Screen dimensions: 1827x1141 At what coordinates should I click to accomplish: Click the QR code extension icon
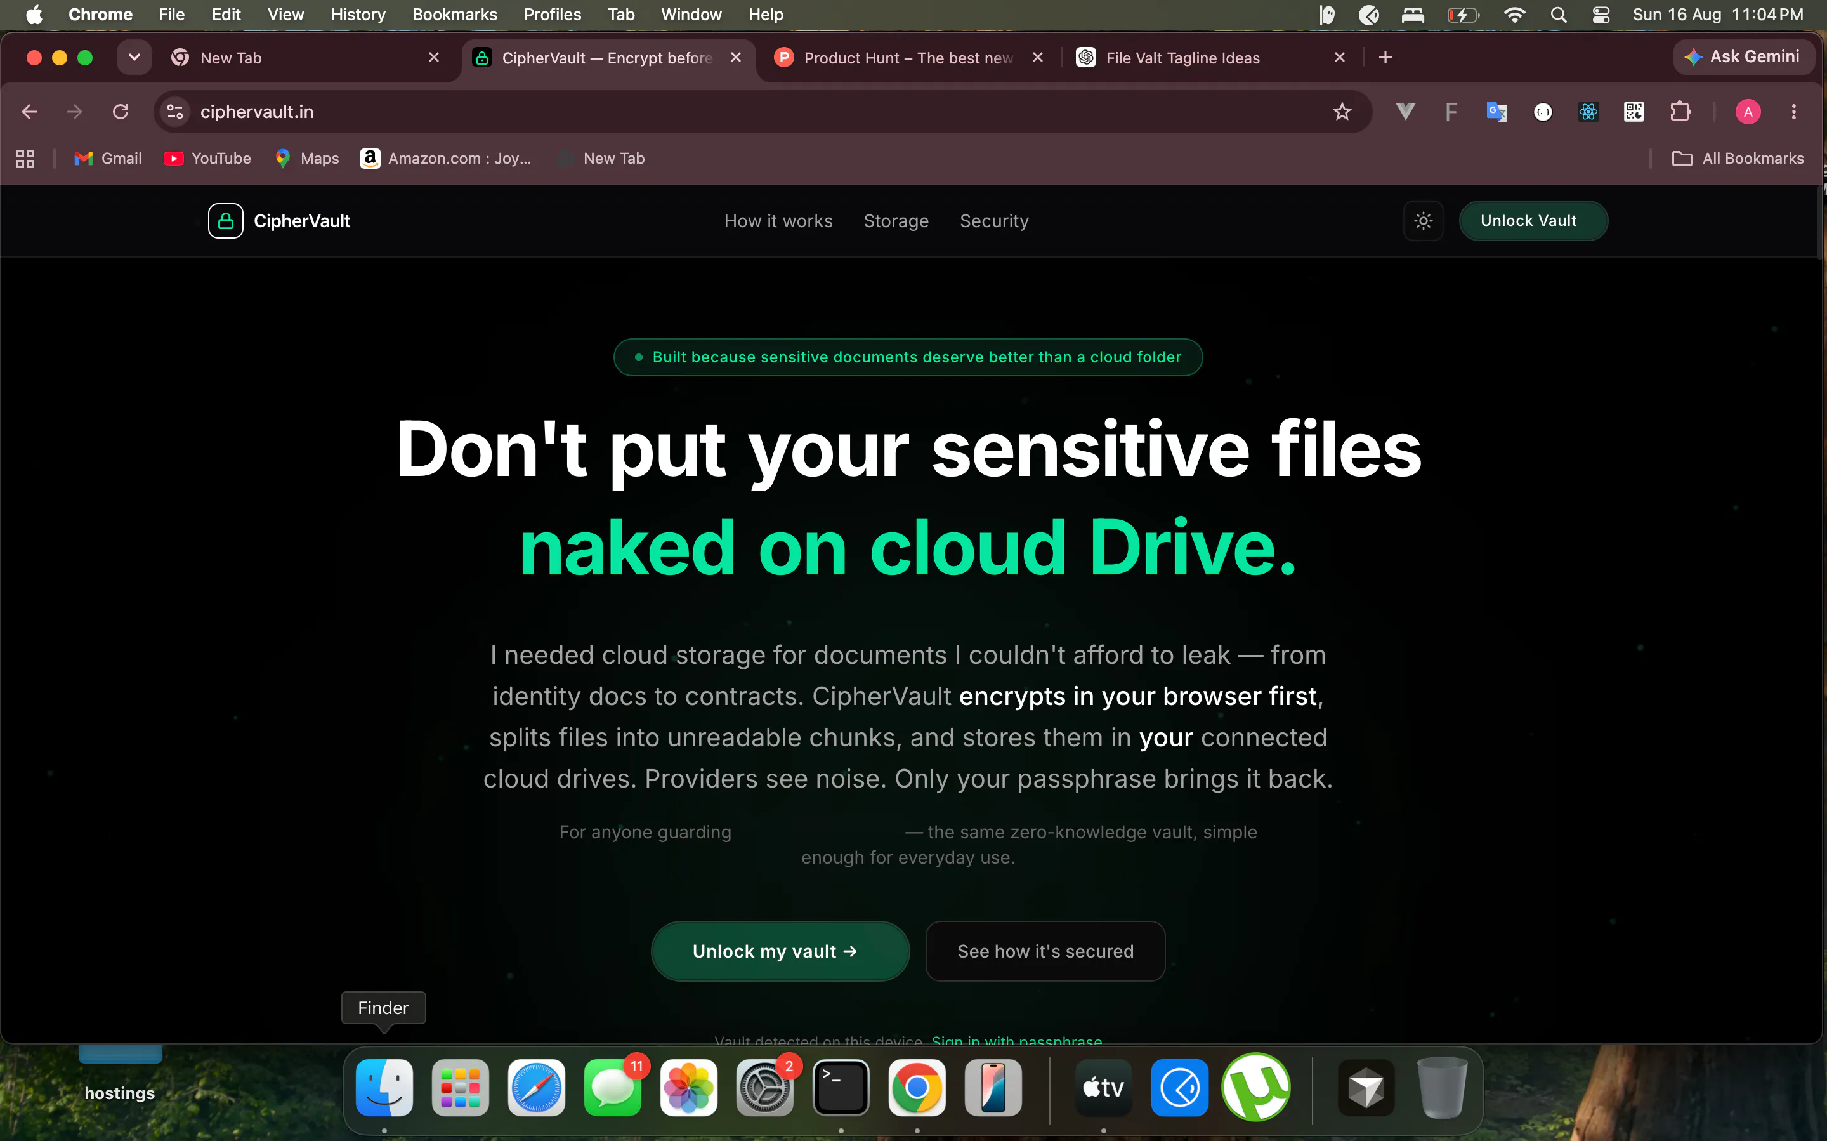pyautogui.click(x=1634, y=112)
